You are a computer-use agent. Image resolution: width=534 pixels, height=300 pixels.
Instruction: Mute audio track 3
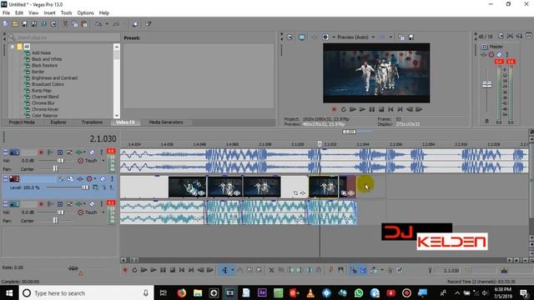click(92, 203)
